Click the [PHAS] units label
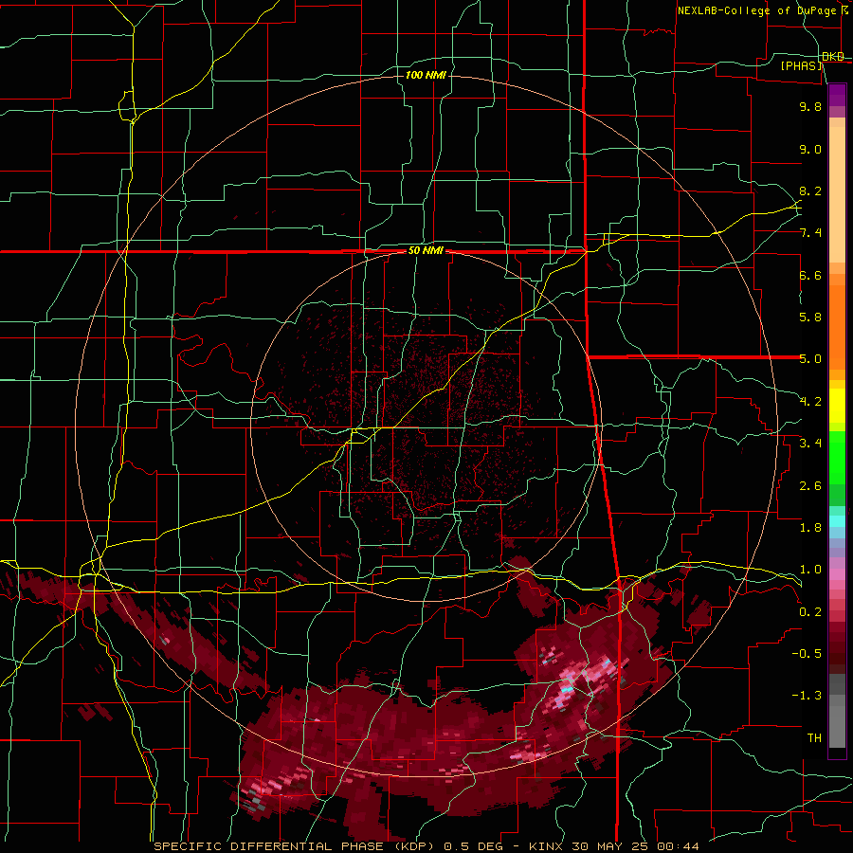Screen dimensions: 853x853 [x=802, y=65]
